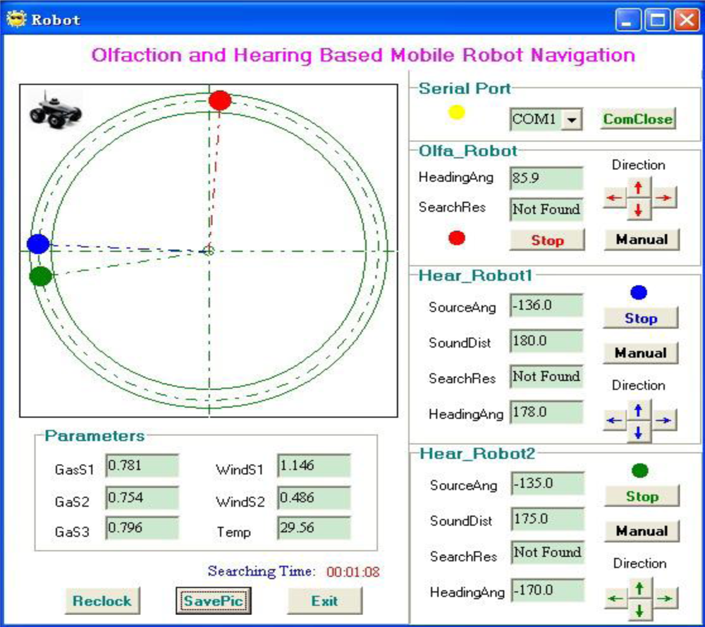Click the robot vehicle image on map

[55, 109]
